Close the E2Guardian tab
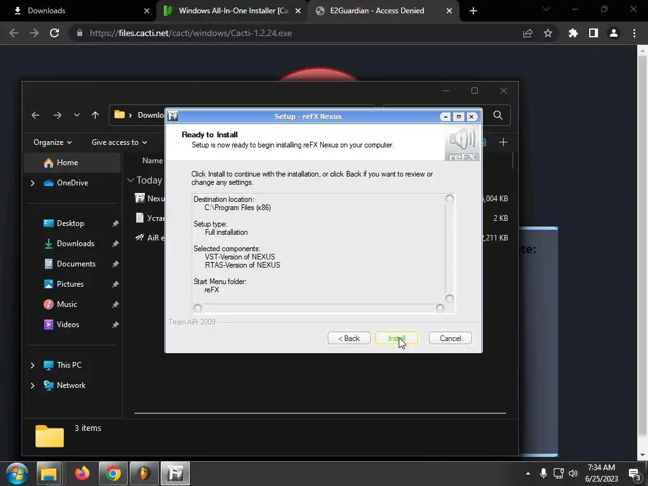648x486 pixels. tap(449, 11)
